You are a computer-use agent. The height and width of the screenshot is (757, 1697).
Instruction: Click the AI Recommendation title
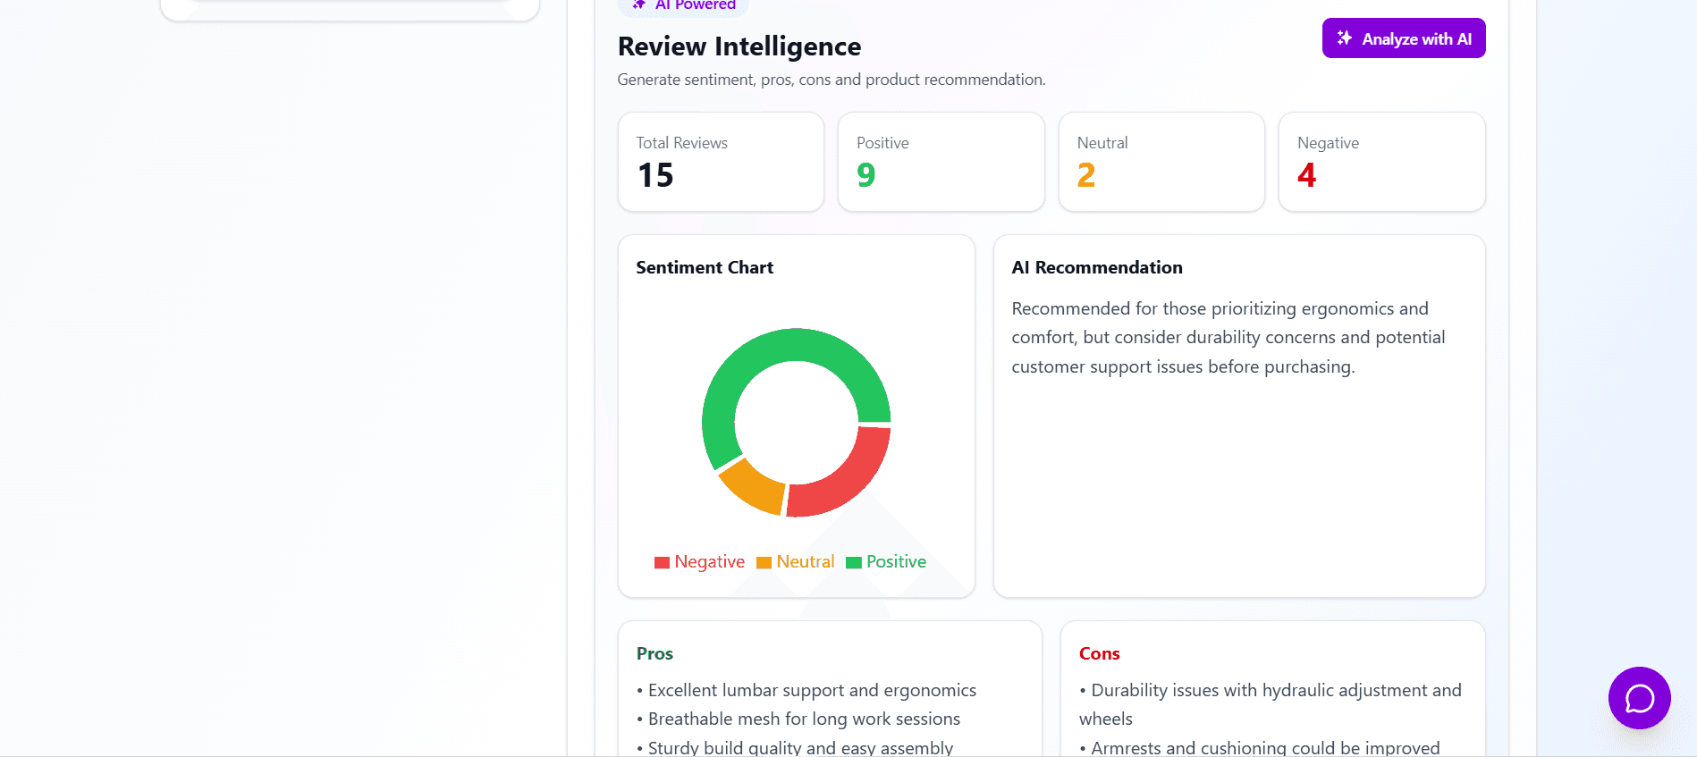(1097, 267)
